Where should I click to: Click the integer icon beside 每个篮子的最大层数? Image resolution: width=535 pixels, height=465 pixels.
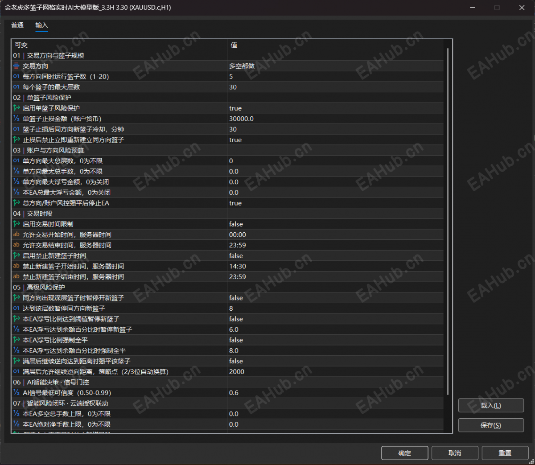tap(16, 87)
